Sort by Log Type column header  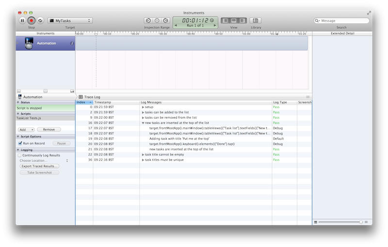coord(285,102)
